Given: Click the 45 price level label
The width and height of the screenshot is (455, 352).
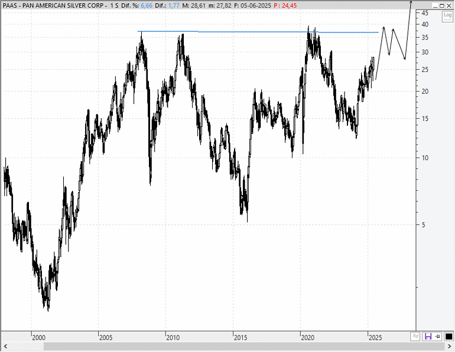Looking at the screenshot, I should pyautogui.click(x=425, y=13).
